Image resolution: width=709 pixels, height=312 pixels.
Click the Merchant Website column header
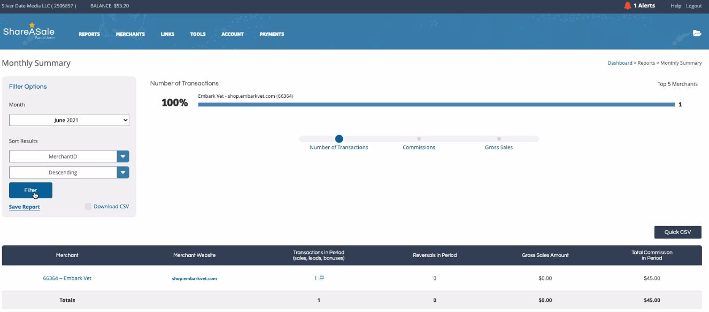194,255
